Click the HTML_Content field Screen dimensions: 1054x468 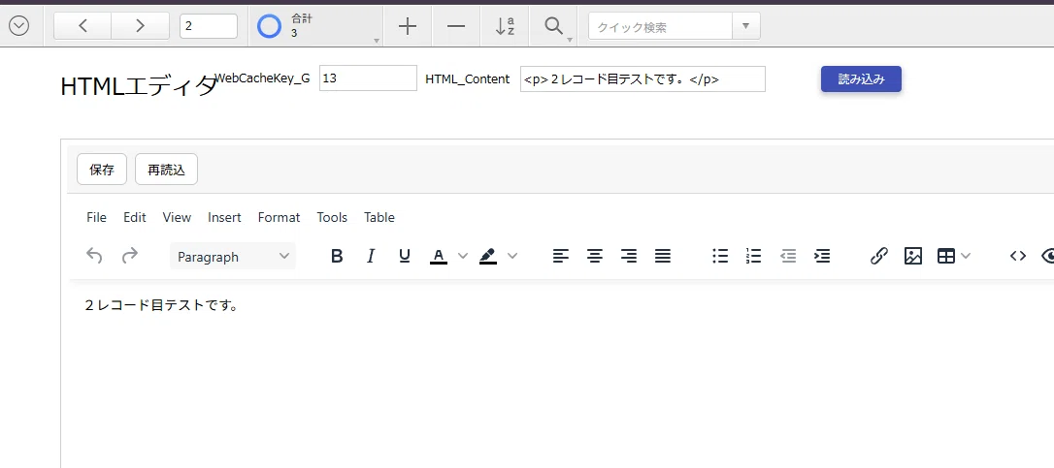tap(642, 78)
